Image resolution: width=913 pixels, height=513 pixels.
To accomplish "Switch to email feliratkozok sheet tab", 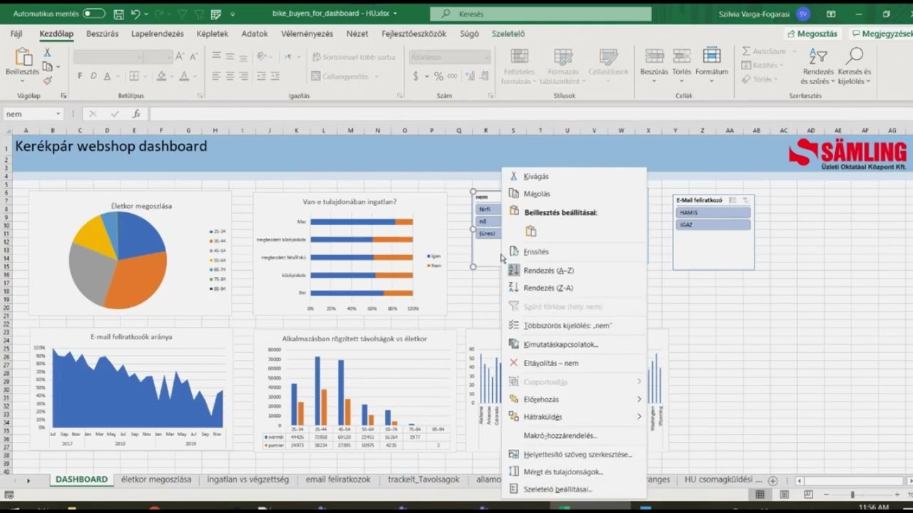I will coord(338,480).
